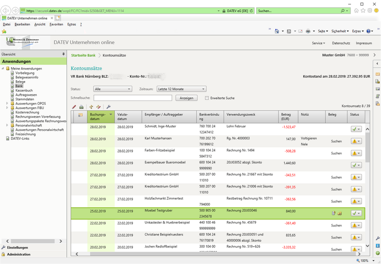Click the blue help question mark icon
Screen dimensions: 381x264
368,31
